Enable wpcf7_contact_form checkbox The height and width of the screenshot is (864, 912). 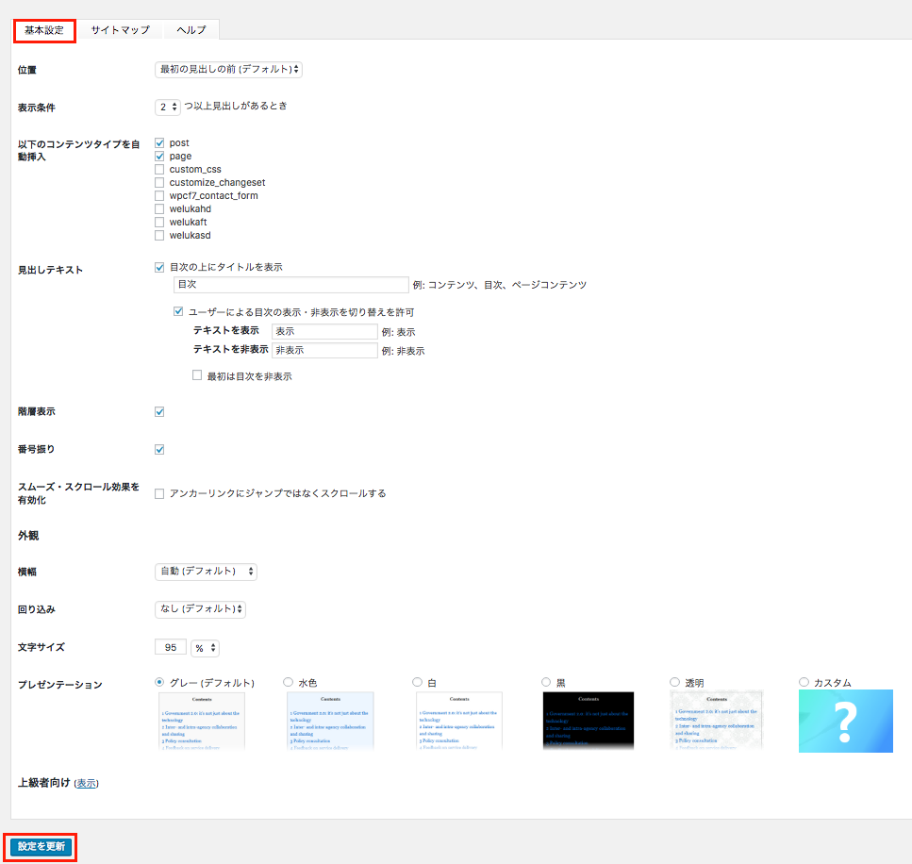tap(159, 196)
